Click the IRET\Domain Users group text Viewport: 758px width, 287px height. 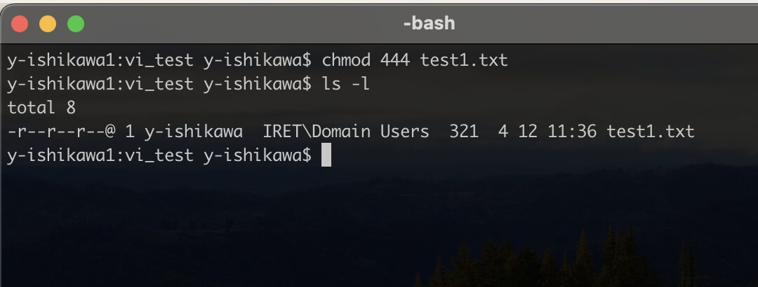click(x=345, y=131)
